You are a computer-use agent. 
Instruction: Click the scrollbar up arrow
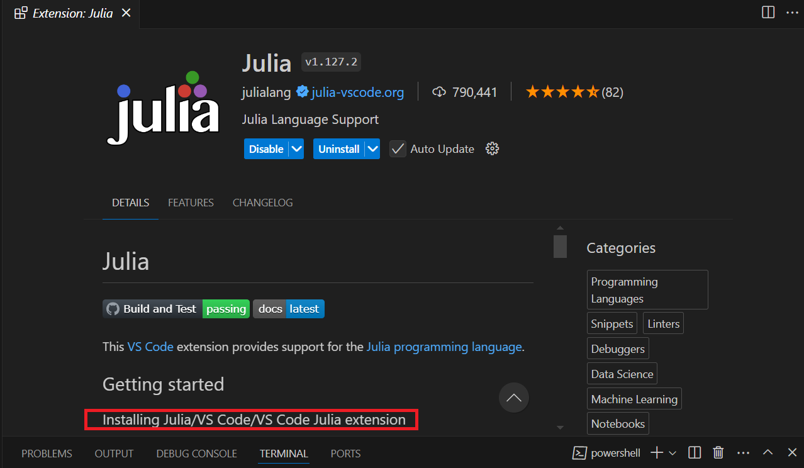click(560, 228)
